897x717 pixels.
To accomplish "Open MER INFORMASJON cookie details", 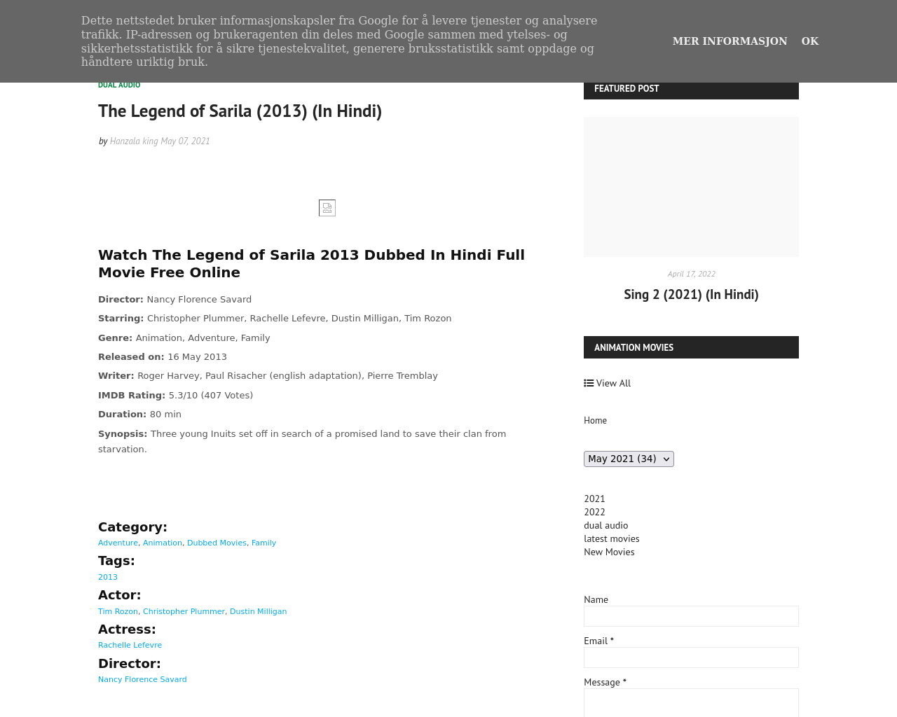I will pyautogui.click(x=730, y=41).
